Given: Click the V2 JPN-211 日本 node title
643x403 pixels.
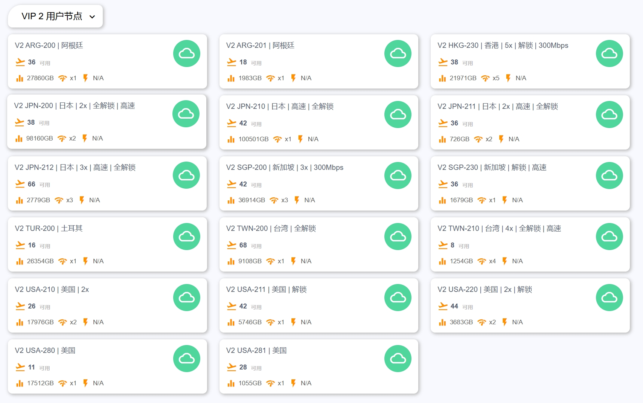Looking at the screenshot, I should [x=497, y=106].
